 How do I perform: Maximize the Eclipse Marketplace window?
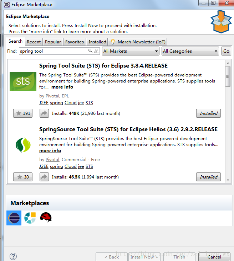point(213,3)
